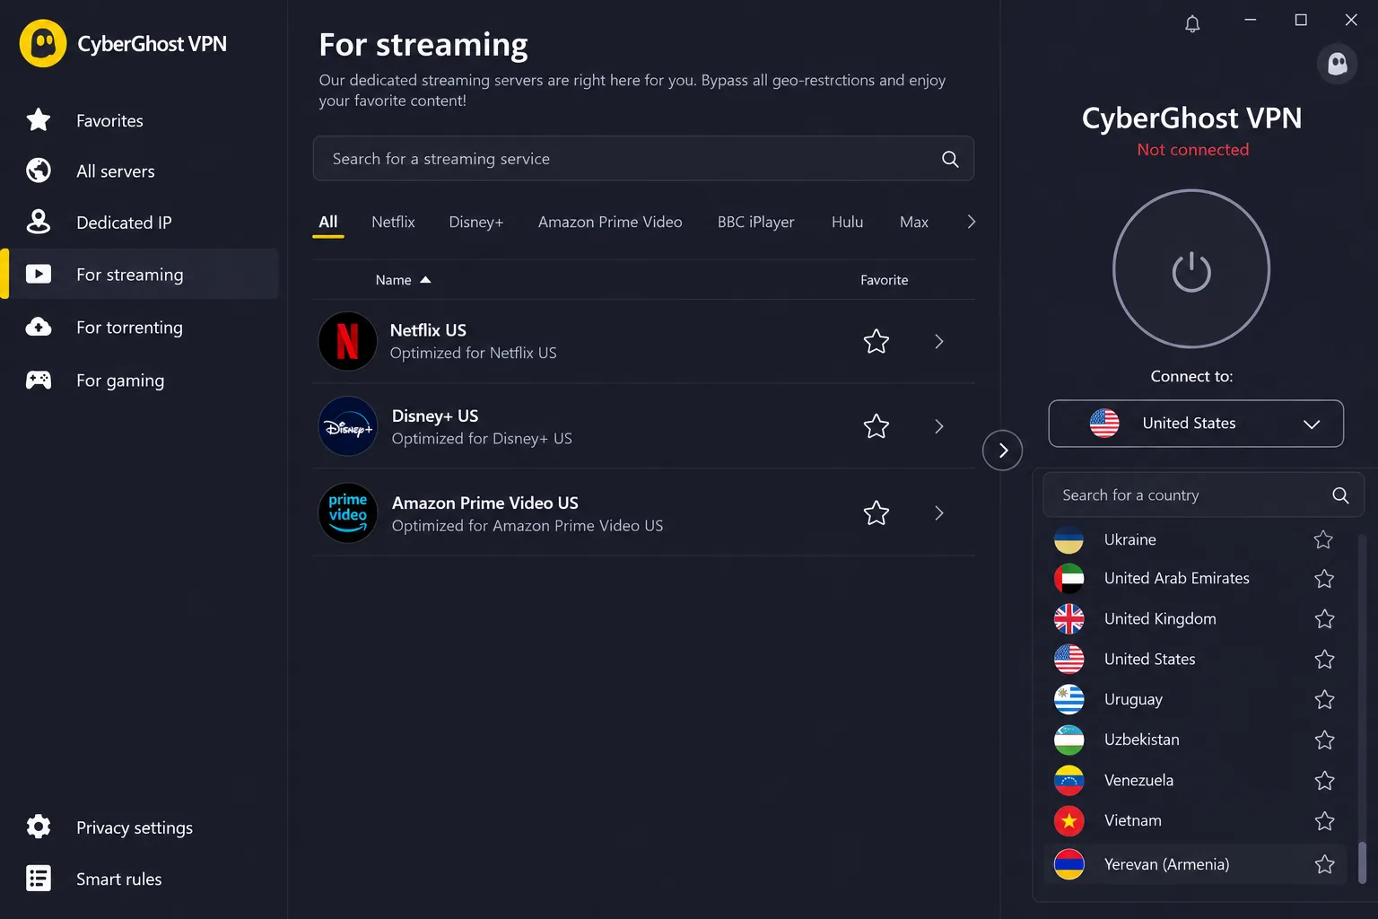Screen dimensions: 1378x919
Task: Focus the country search field
Action: click(1203, 495)
